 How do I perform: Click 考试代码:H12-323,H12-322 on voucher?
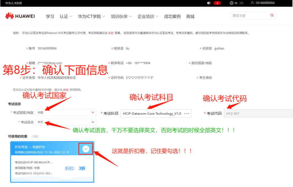tap(33, 173)
